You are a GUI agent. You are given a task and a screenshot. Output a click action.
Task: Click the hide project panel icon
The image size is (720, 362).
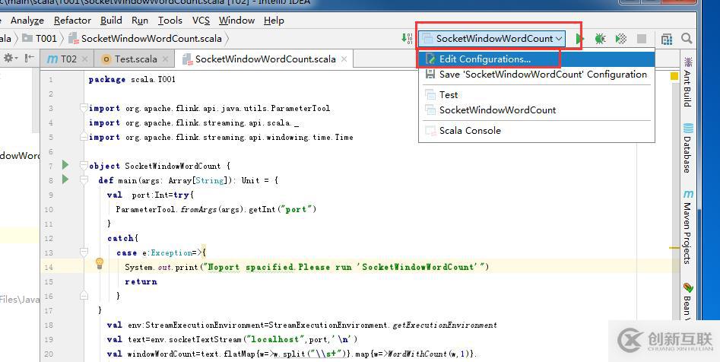[30, 59]
